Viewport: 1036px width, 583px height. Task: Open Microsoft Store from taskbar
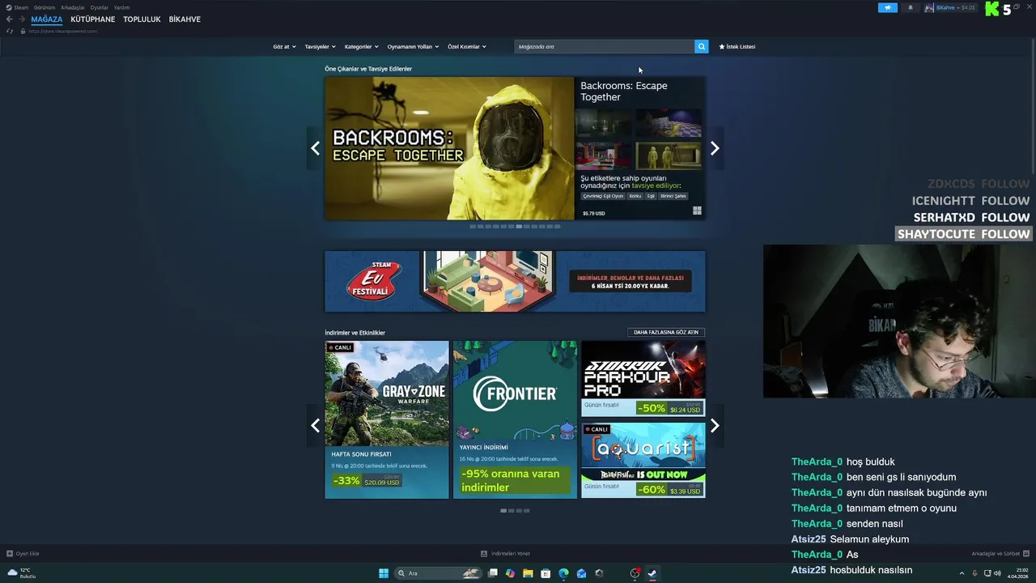[546, 573]
